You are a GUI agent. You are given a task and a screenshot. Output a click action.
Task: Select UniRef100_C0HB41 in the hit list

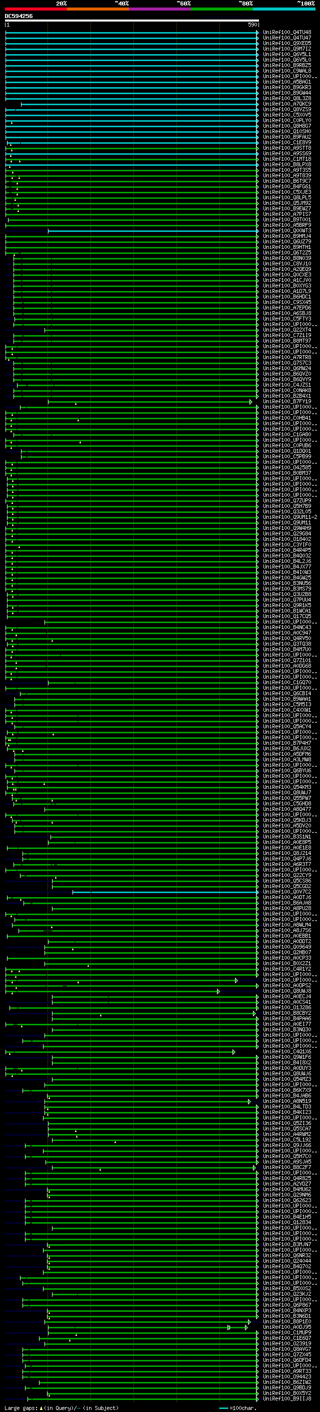[x=287, y=418]
